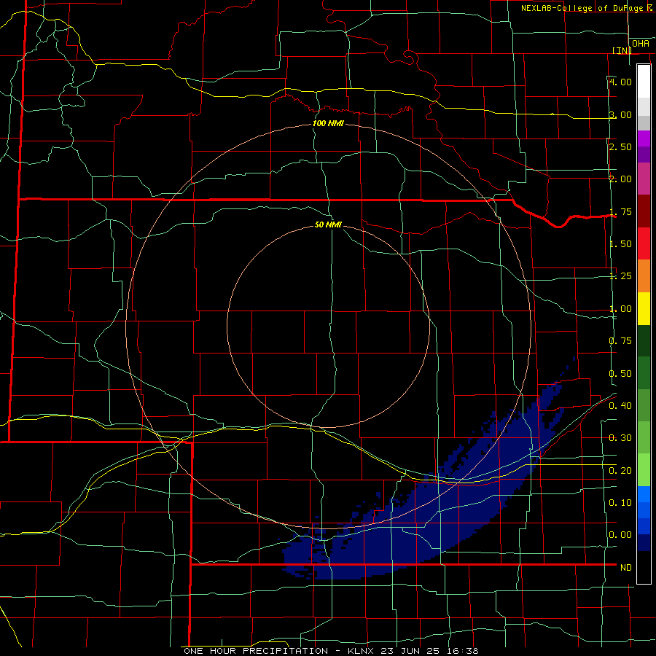Click the 0.10 legend value
The width and height of the screenshot is (656, 656).
tap(620, 503)
